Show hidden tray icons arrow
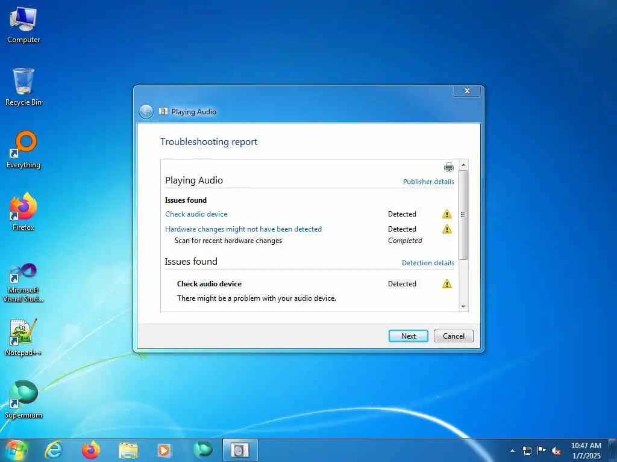This screenshot has width=617, height=462. pos(512,451)
